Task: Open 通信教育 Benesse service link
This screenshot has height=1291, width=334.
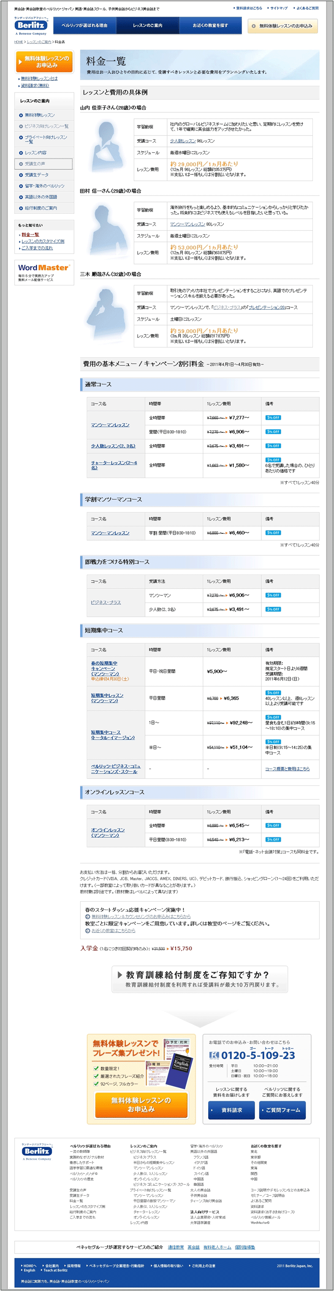Action: 176,1247
